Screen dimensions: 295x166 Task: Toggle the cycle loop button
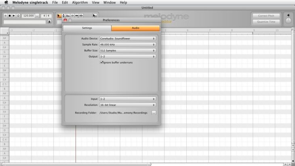[18, 16]
